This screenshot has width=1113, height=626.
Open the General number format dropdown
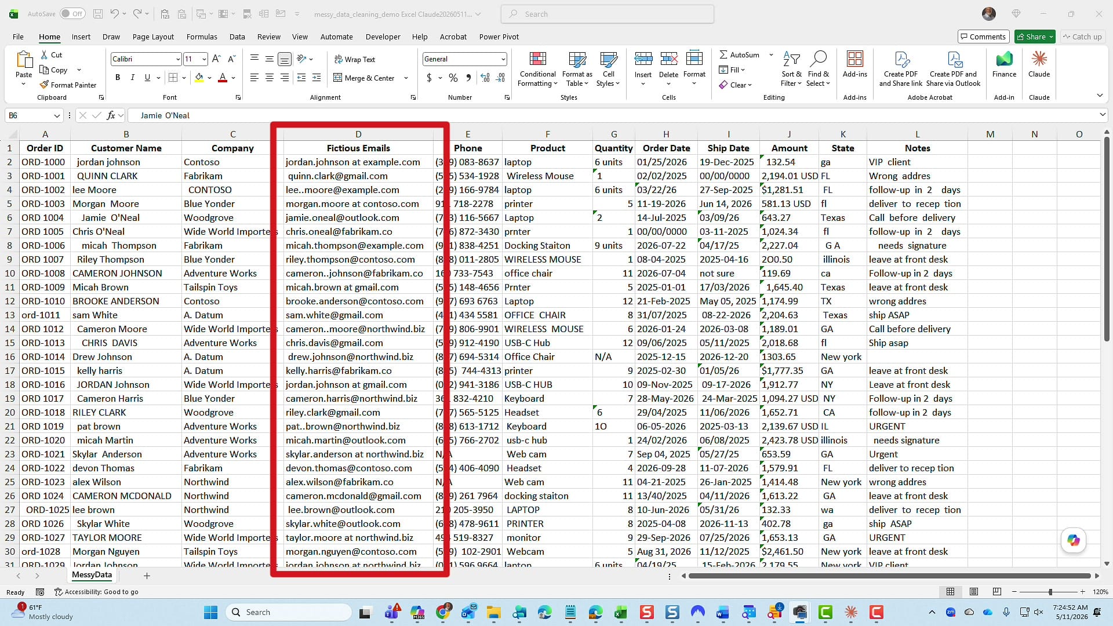[503, 59]
